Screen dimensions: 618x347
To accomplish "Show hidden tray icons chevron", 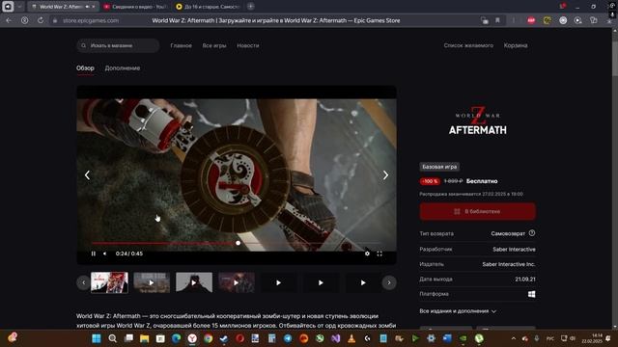I will (514, 338).
